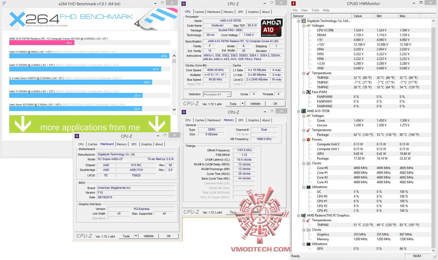
Task: Click the Gigabyte Technology motherboard icon in HWMonitor
Action: [304, 21]
